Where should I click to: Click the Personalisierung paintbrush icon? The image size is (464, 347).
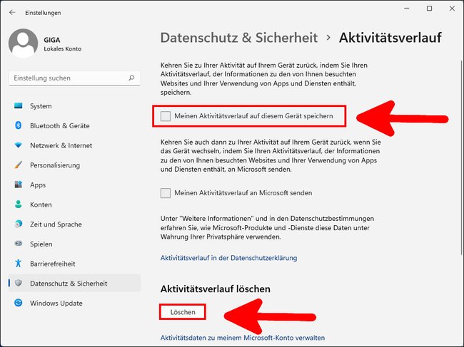pyautogui.click(x=19, y=165)
